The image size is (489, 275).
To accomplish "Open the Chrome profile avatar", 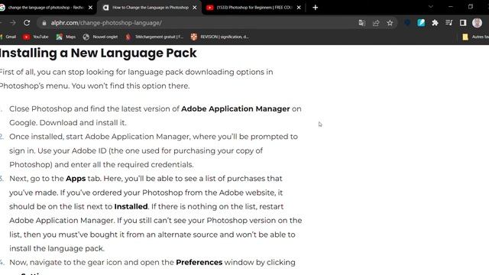I will click(x=477, y=23).
